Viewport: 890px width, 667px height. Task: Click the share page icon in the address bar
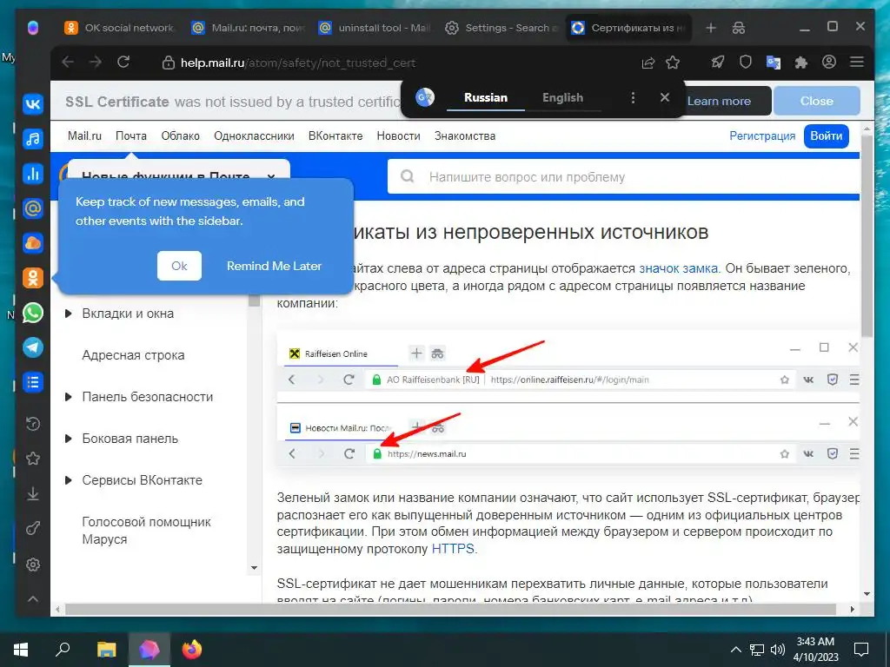coord(648,63)
